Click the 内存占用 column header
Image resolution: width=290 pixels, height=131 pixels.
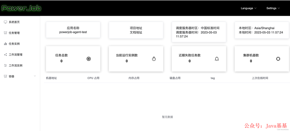click(x=134, y=78)
